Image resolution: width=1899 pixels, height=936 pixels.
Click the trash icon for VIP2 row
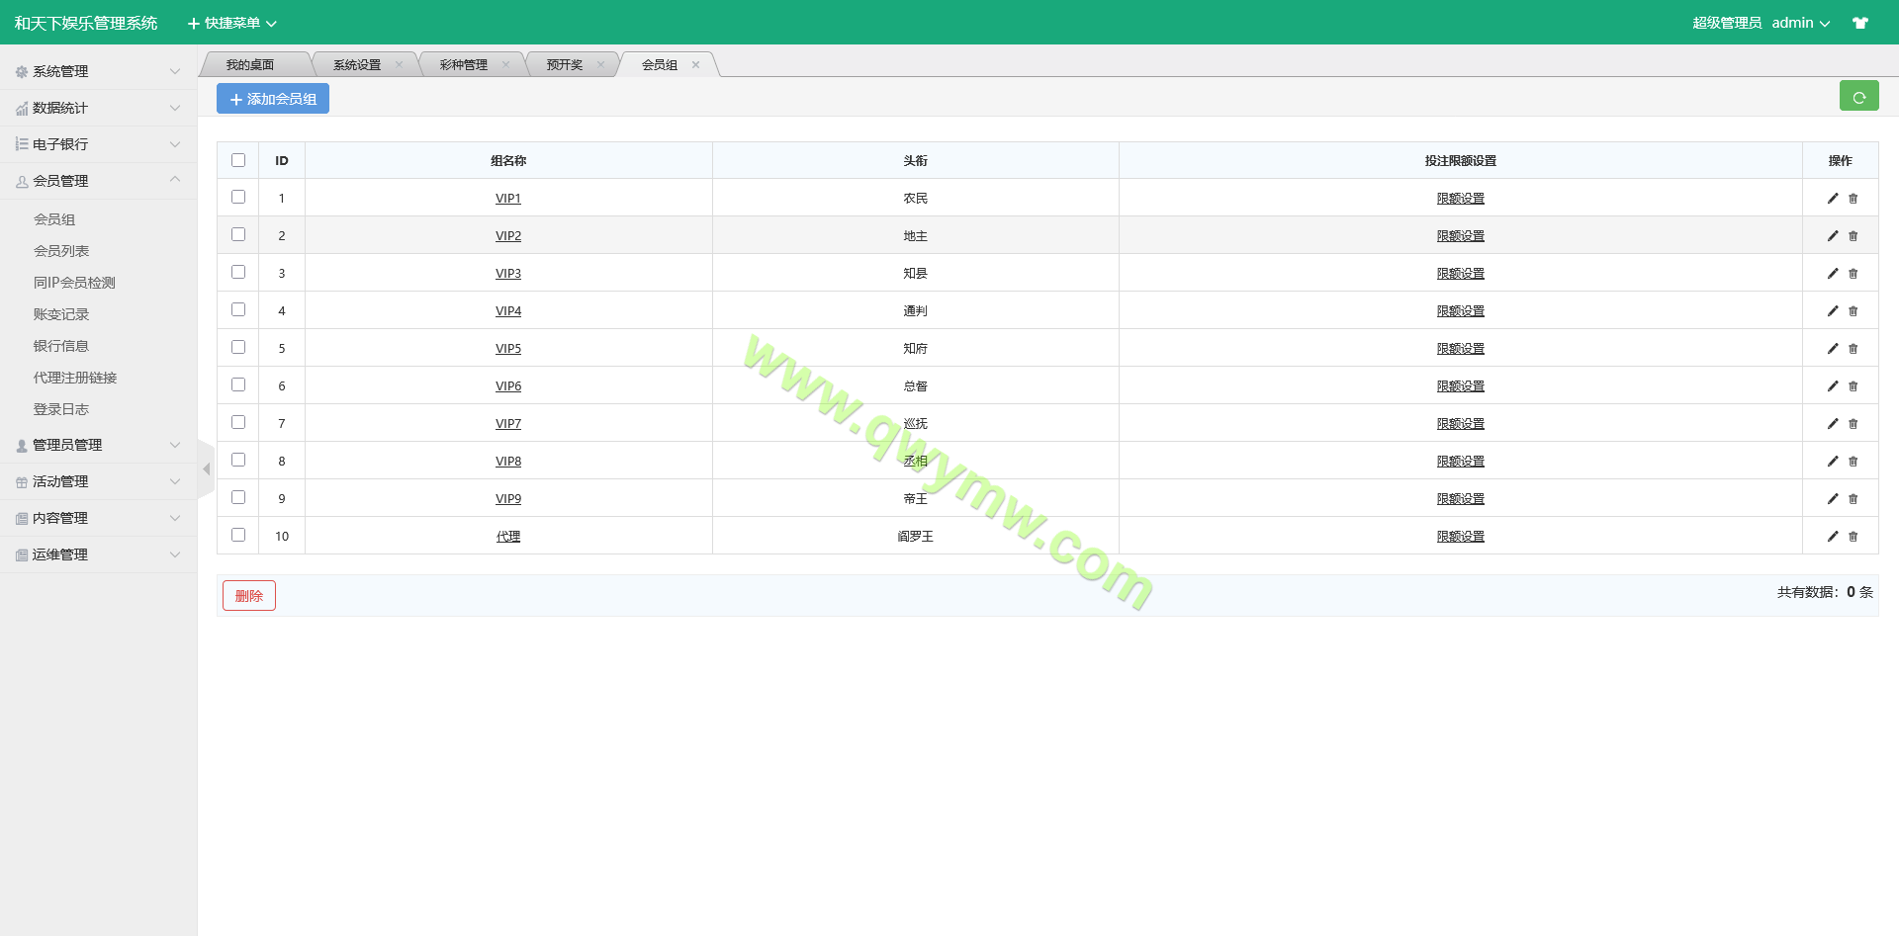click(x=1854, y=236)
